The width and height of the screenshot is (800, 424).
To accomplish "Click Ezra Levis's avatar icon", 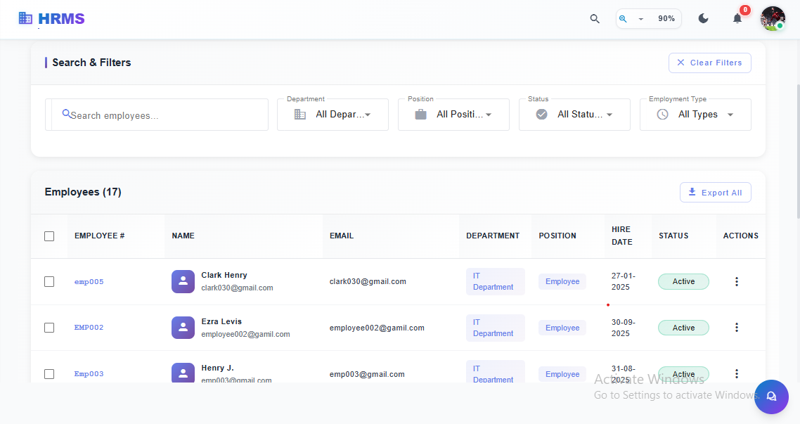I will (x=183, y=328).
